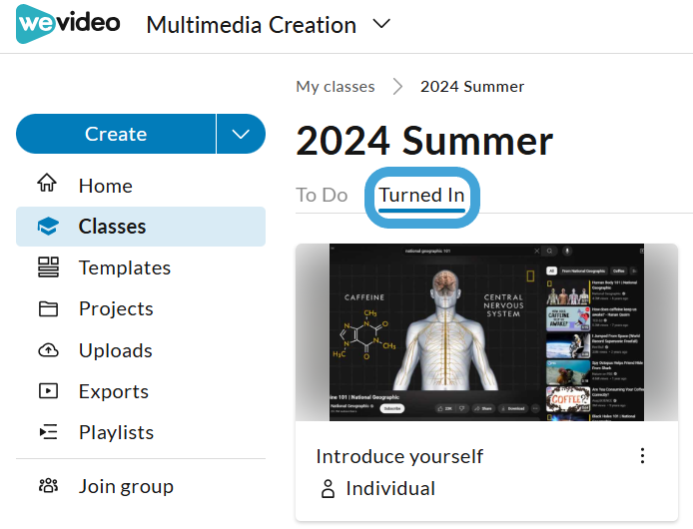Viewport: 693px width, 529px height.
Task: Select the Turned In tab
Action: (x=421, y=197)
